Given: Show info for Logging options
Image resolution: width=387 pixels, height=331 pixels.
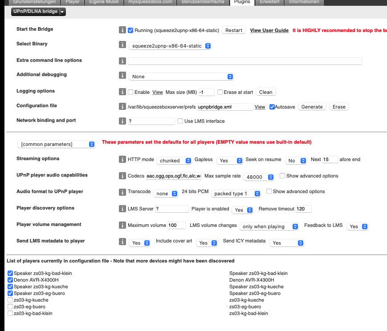Looking at the screenshot, I should tap(122, 92).
